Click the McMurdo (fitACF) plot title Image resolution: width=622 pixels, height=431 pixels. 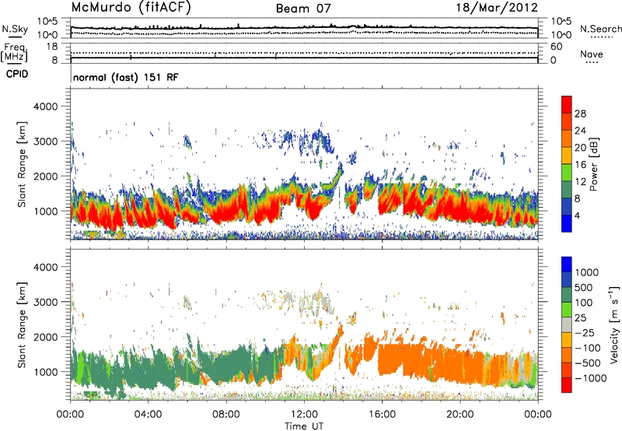coord(131,8)
